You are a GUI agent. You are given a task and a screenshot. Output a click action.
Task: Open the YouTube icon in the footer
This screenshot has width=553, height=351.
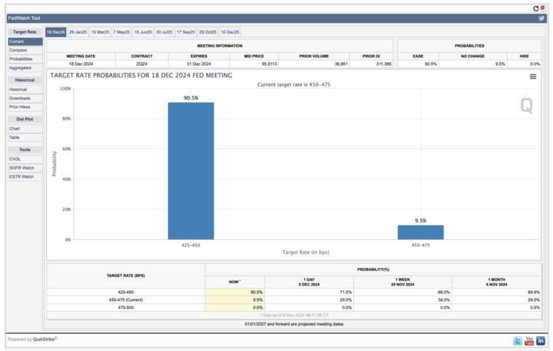click(x=529, y=340)
